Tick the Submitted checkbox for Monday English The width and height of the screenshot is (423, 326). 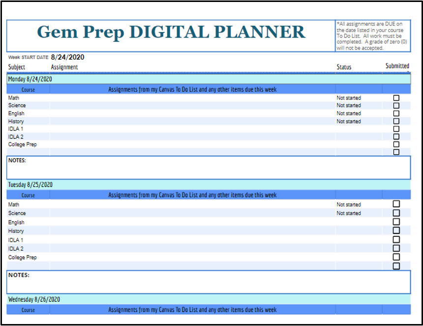point(396,113)
